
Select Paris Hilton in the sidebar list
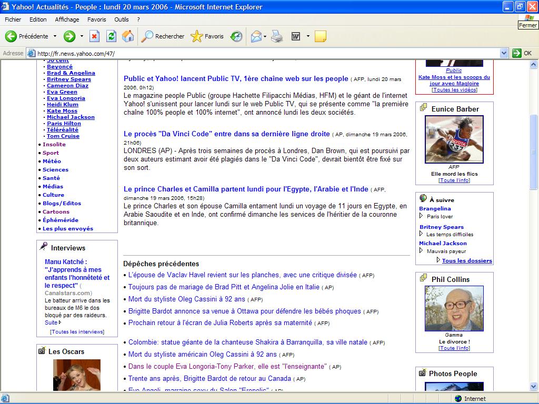tap(64, 124)
